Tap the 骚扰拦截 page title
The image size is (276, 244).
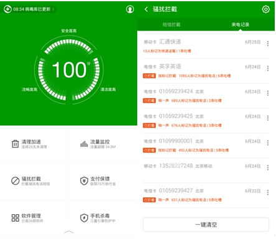[165, 9]
